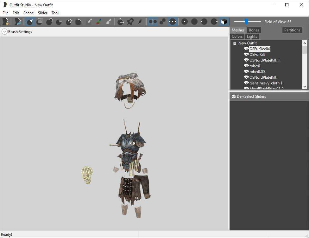Screen dimensions: 309x238
Task: Toggle visibility of OSNordPlateKilt_1 mesh
Action: (x=246, y=60)
